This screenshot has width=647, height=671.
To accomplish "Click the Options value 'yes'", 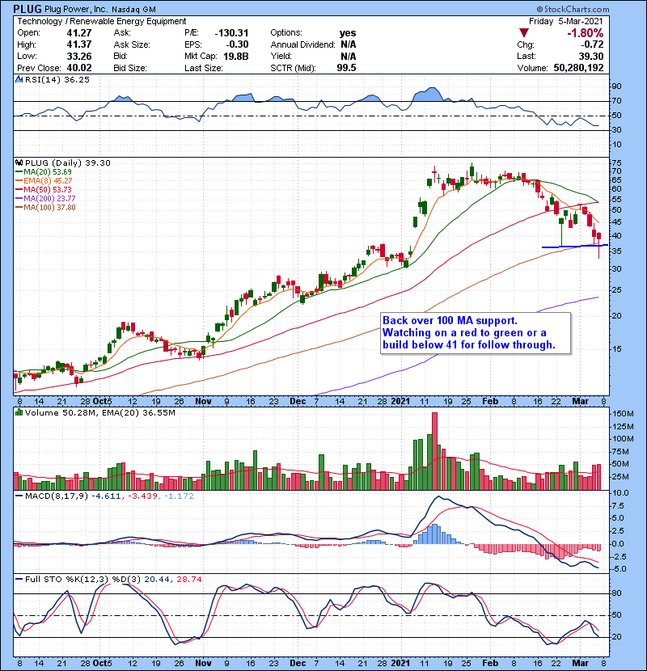I will 348,33.
